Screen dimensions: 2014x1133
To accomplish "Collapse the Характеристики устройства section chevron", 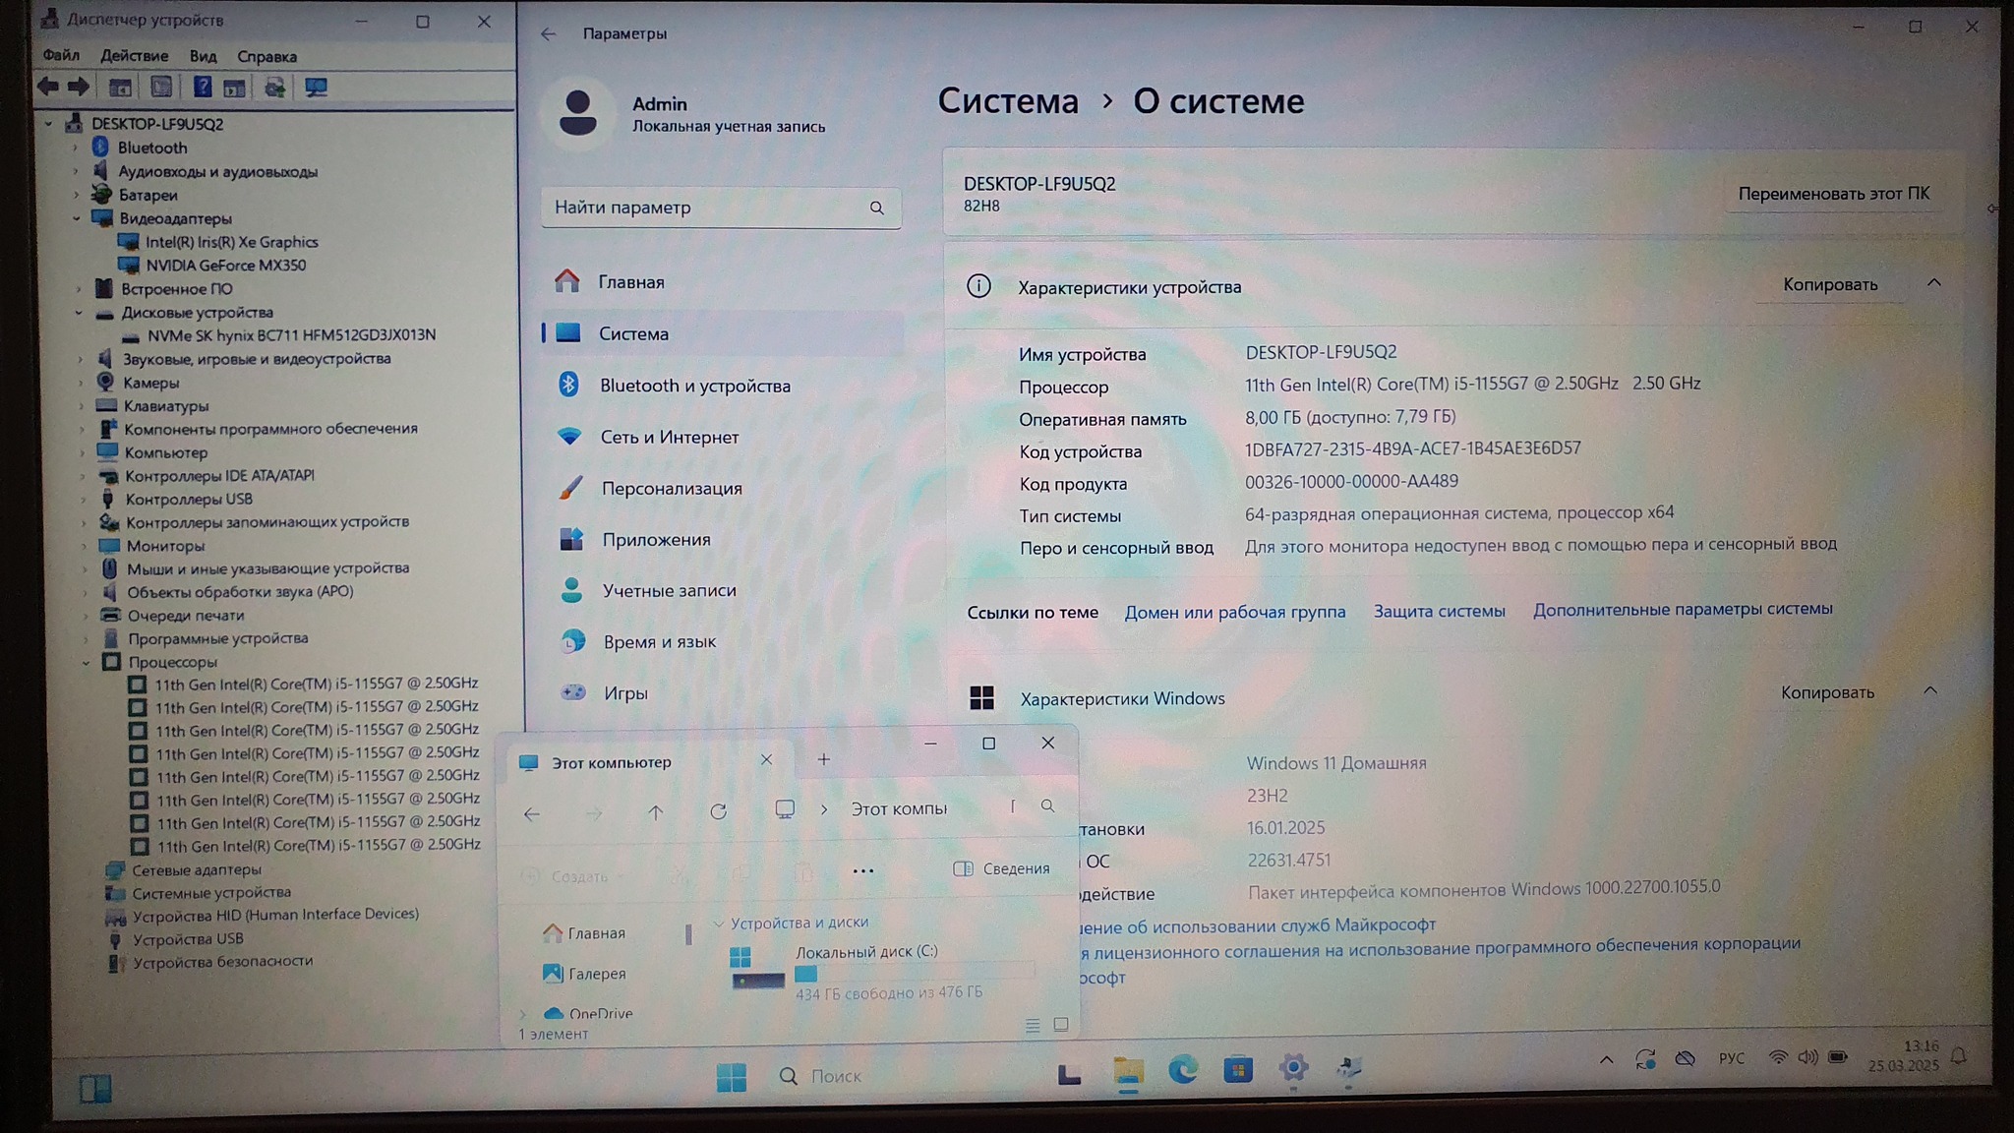I will pos(1933,283).
